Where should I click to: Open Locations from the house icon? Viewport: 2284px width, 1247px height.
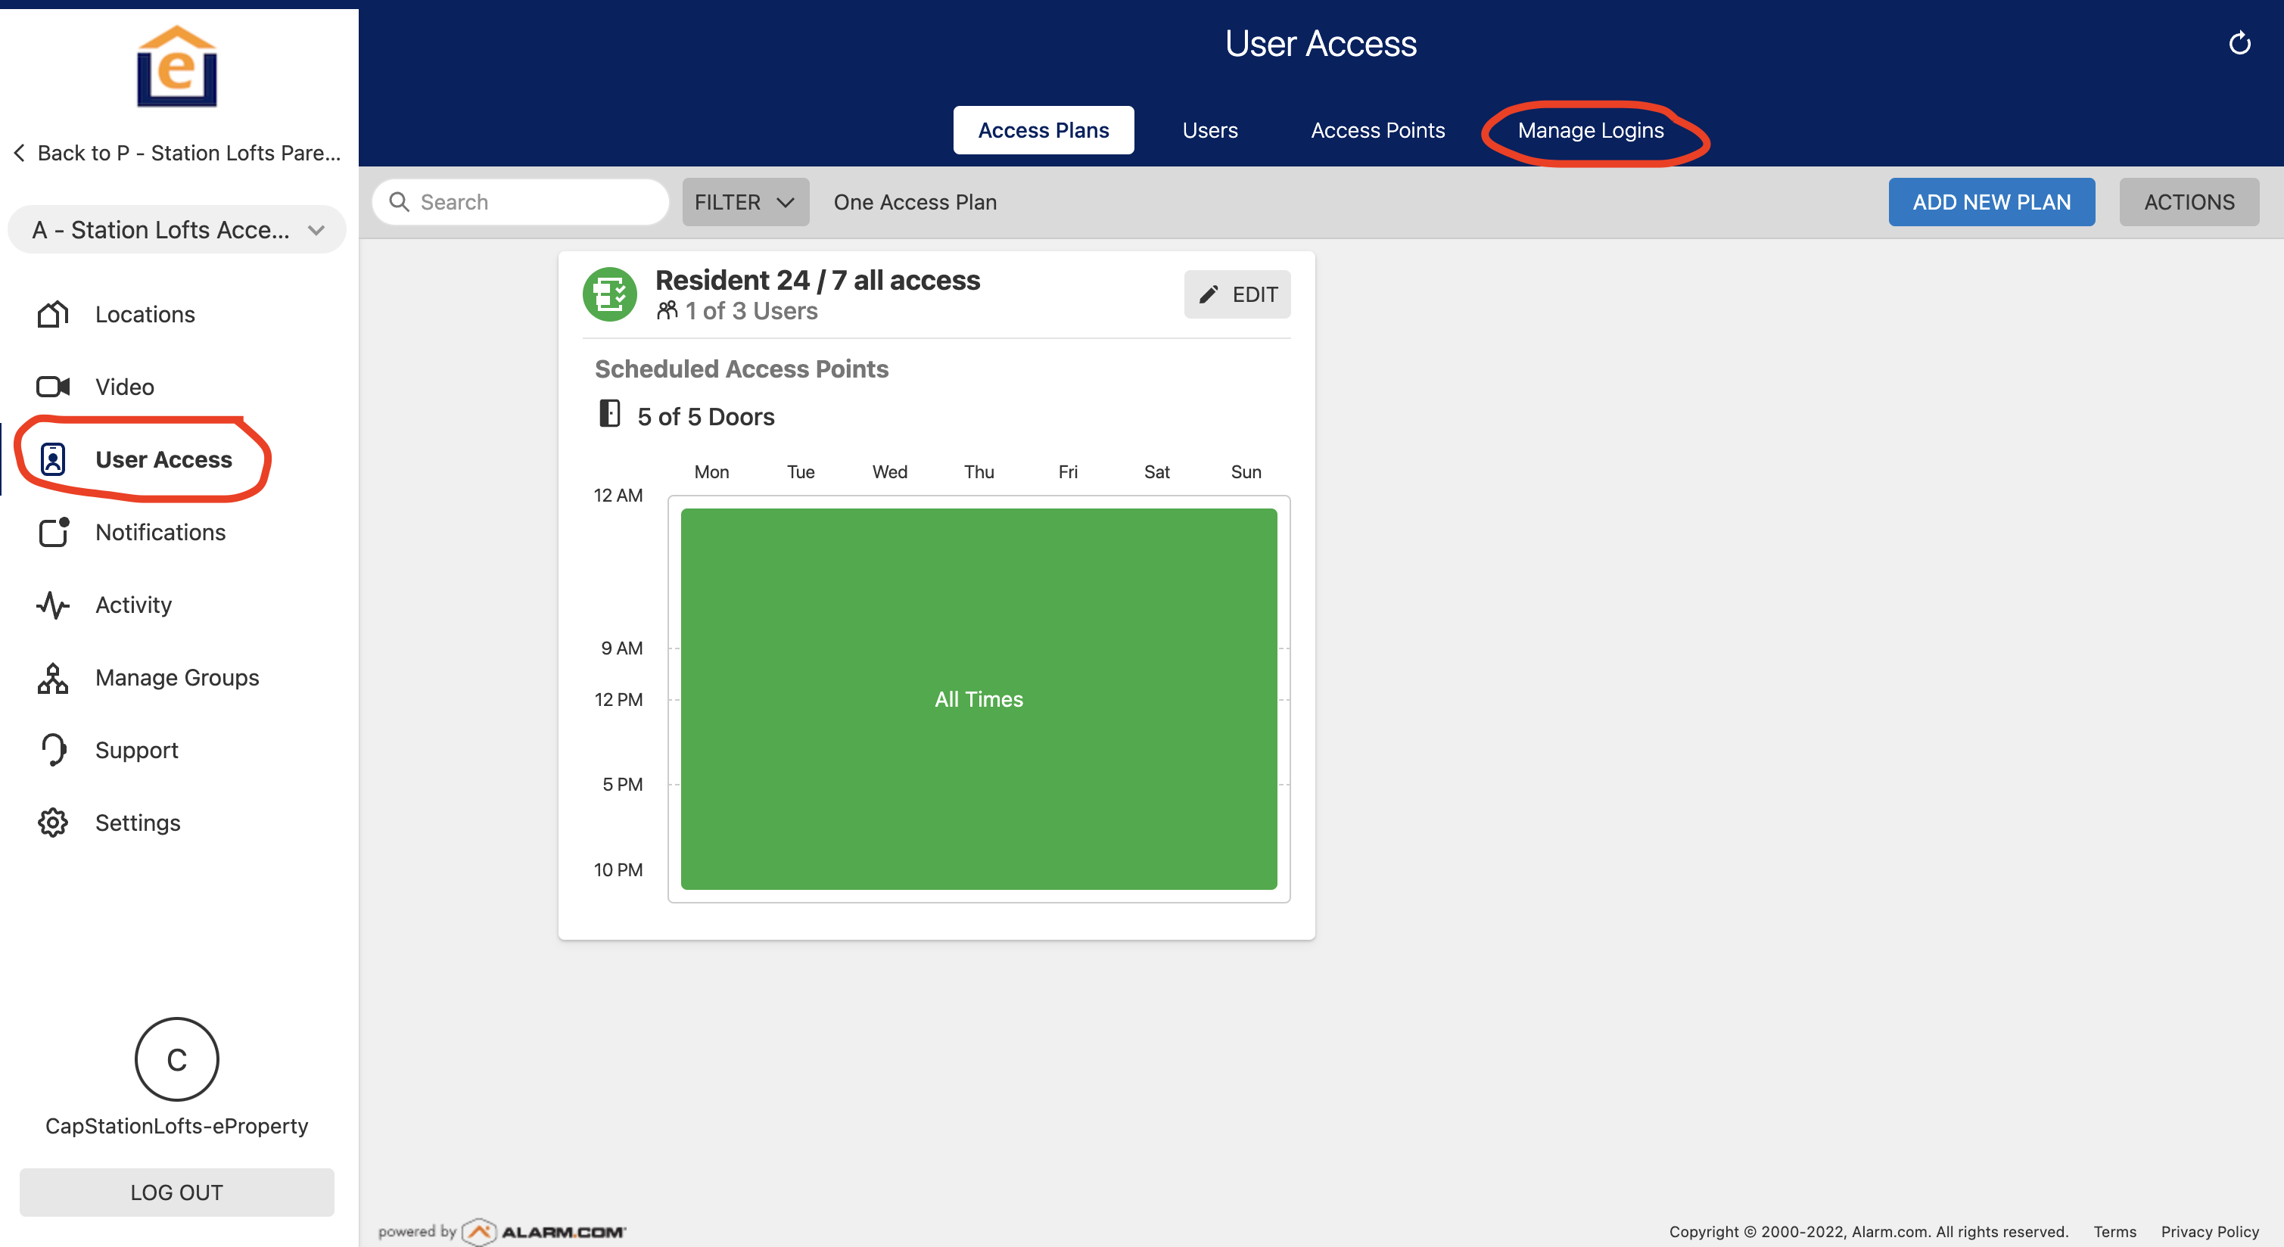[x=53, y=314]
